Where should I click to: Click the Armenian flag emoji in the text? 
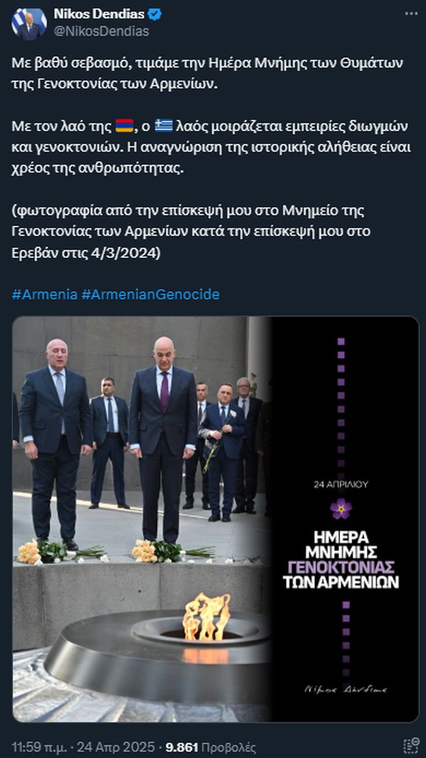click(124, 126)
